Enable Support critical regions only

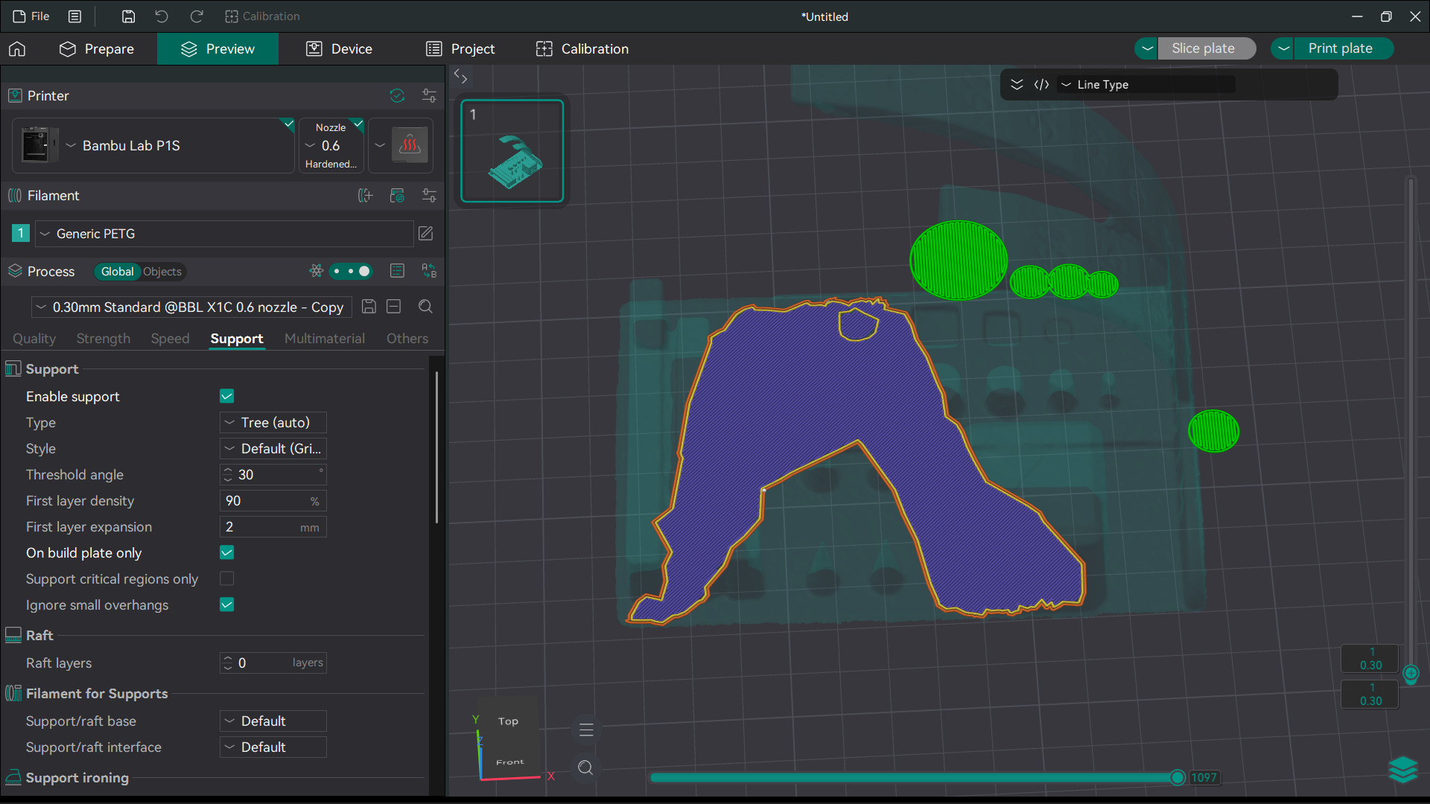[x=227, y=578]
